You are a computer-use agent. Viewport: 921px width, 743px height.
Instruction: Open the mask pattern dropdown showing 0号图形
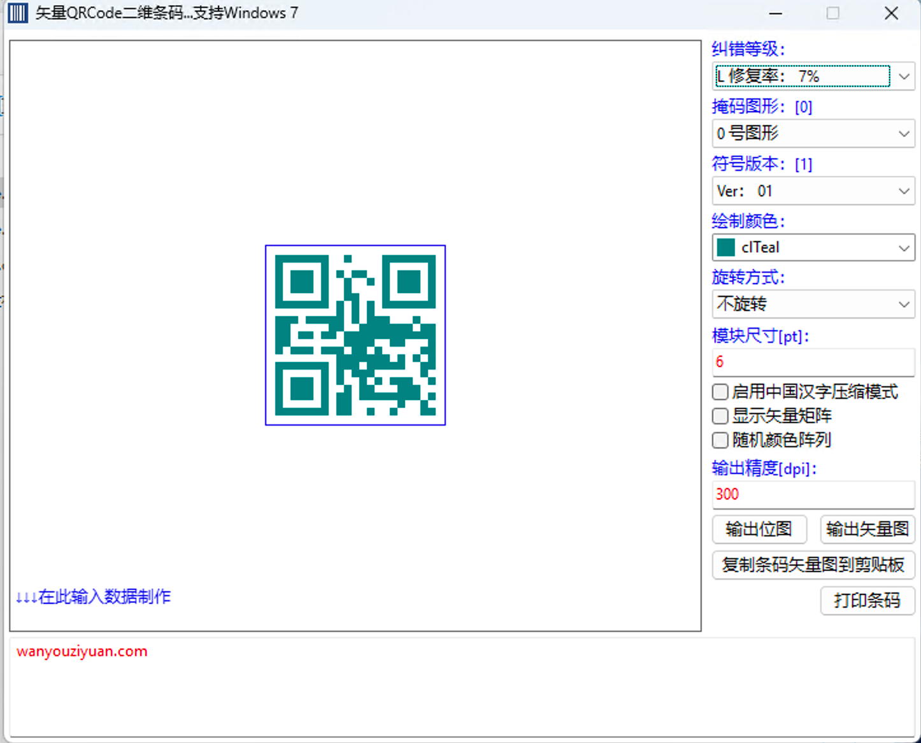(813, 133)
